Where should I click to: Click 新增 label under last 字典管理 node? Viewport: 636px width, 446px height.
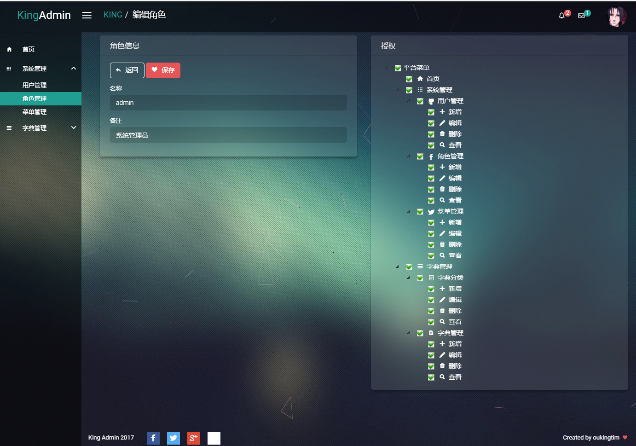pos(455,344)
